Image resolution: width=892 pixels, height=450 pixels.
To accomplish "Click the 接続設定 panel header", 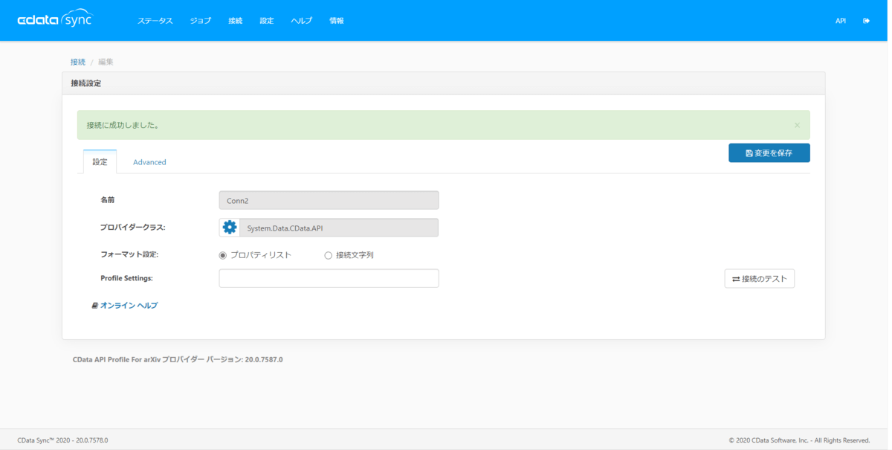I will point(444,83).
